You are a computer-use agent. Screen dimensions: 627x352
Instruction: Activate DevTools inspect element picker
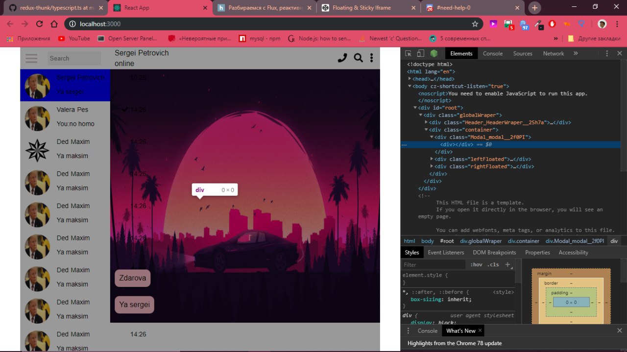[x=408, y=53]
